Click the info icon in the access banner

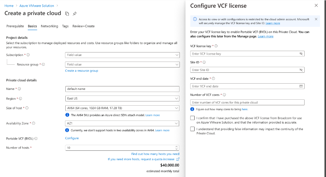point(195,19)
